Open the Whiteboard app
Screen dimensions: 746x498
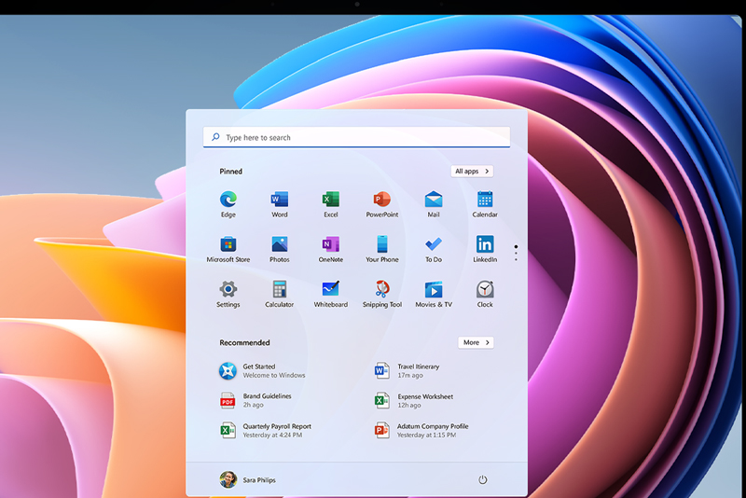click(x=331, y=294)
